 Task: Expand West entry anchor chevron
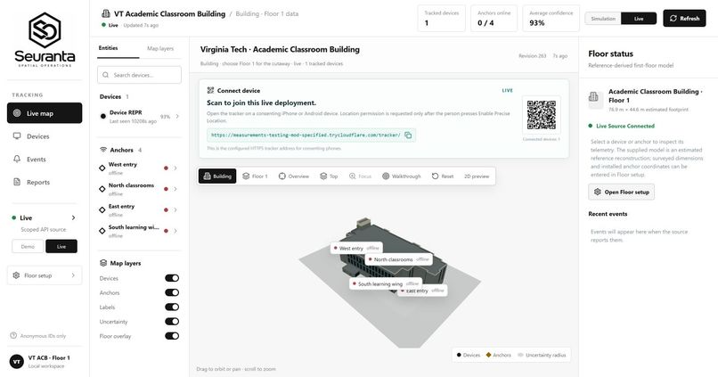coord(175,168)
